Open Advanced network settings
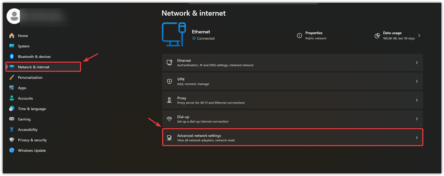Viewport: 444px width, 176px height. 292,138
